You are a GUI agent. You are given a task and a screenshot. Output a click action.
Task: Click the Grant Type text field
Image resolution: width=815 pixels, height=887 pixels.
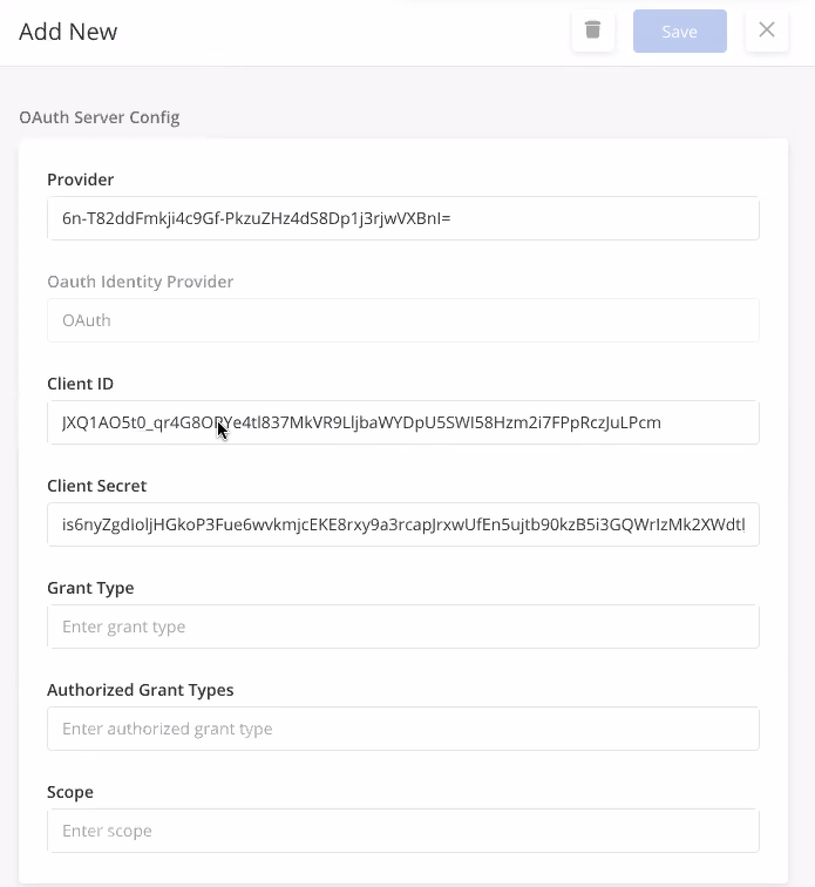tap(403, 627)
